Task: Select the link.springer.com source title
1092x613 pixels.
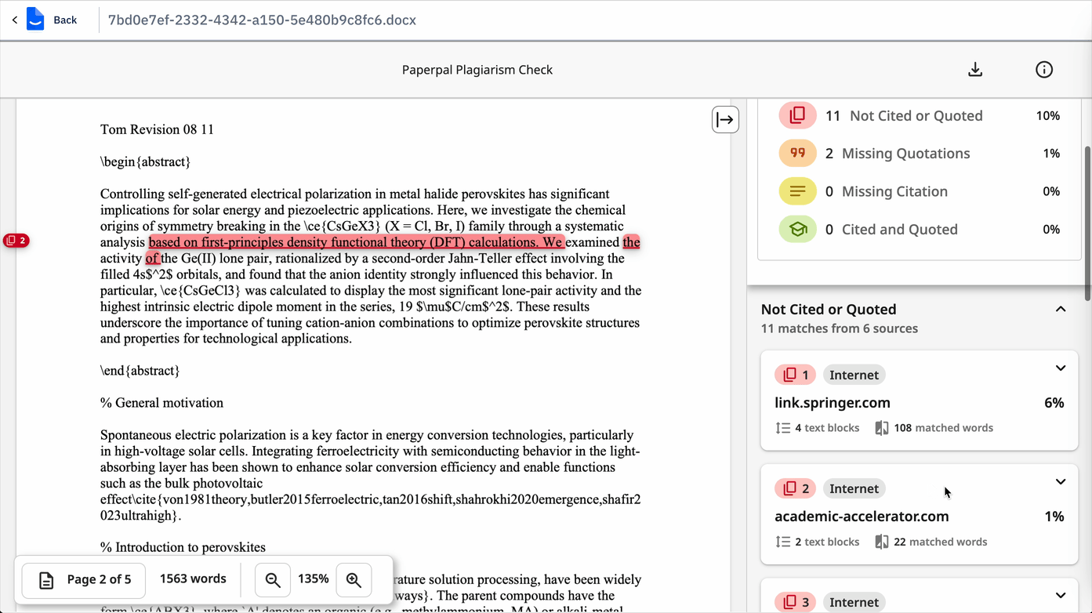Action: 832,403
